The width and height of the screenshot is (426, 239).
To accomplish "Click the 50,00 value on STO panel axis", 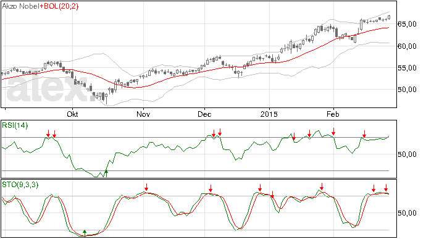I will (x=407, y=213).
